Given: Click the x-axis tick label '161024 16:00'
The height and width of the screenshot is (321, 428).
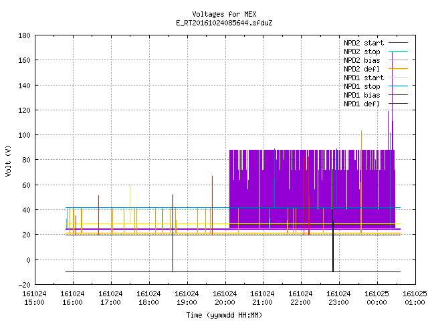Looking at the screenshot, I should pyautogui.click(x=72, y=298).
